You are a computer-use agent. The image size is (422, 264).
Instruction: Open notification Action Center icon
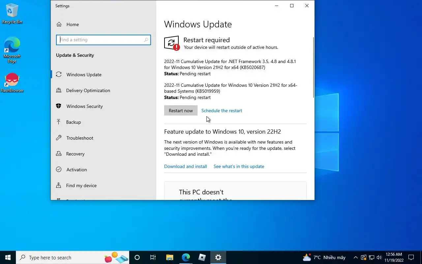pyautogui.click(x=411, y=257)
